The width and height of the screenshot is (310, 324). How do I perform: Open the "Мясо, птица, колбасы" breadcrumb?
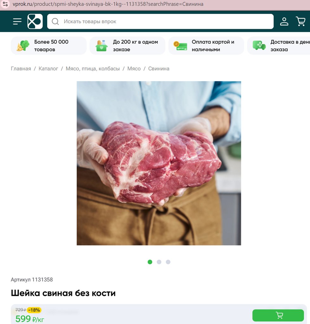[93, 69]
